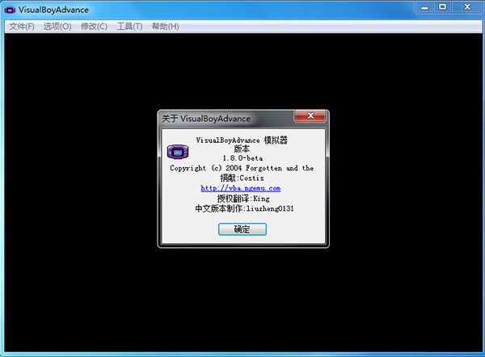This screenshot has width=485, height=357.
Task: Click the VisualBoyAdvance 模拟器 heading text
Action: click(242, 141)
